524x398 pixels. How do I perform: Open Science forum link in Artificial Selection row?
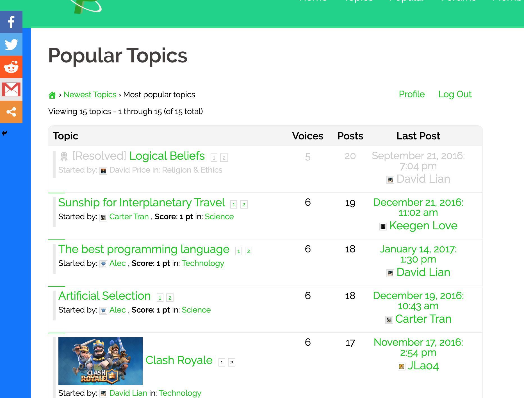[x=196, y=310]
